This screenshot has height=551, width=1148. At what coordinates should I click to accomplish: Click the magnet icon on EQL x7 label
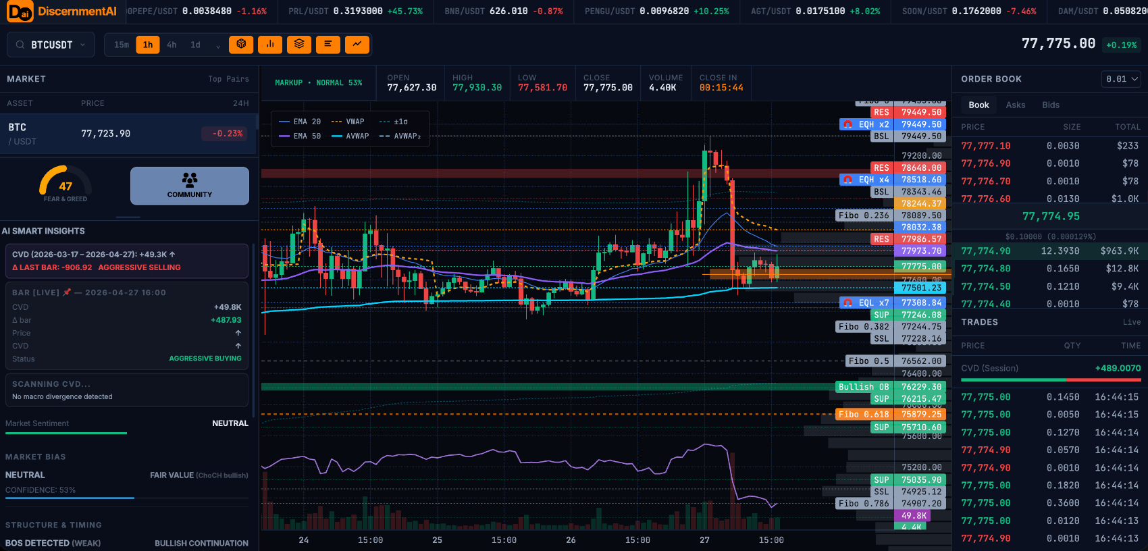click(847, 303)
